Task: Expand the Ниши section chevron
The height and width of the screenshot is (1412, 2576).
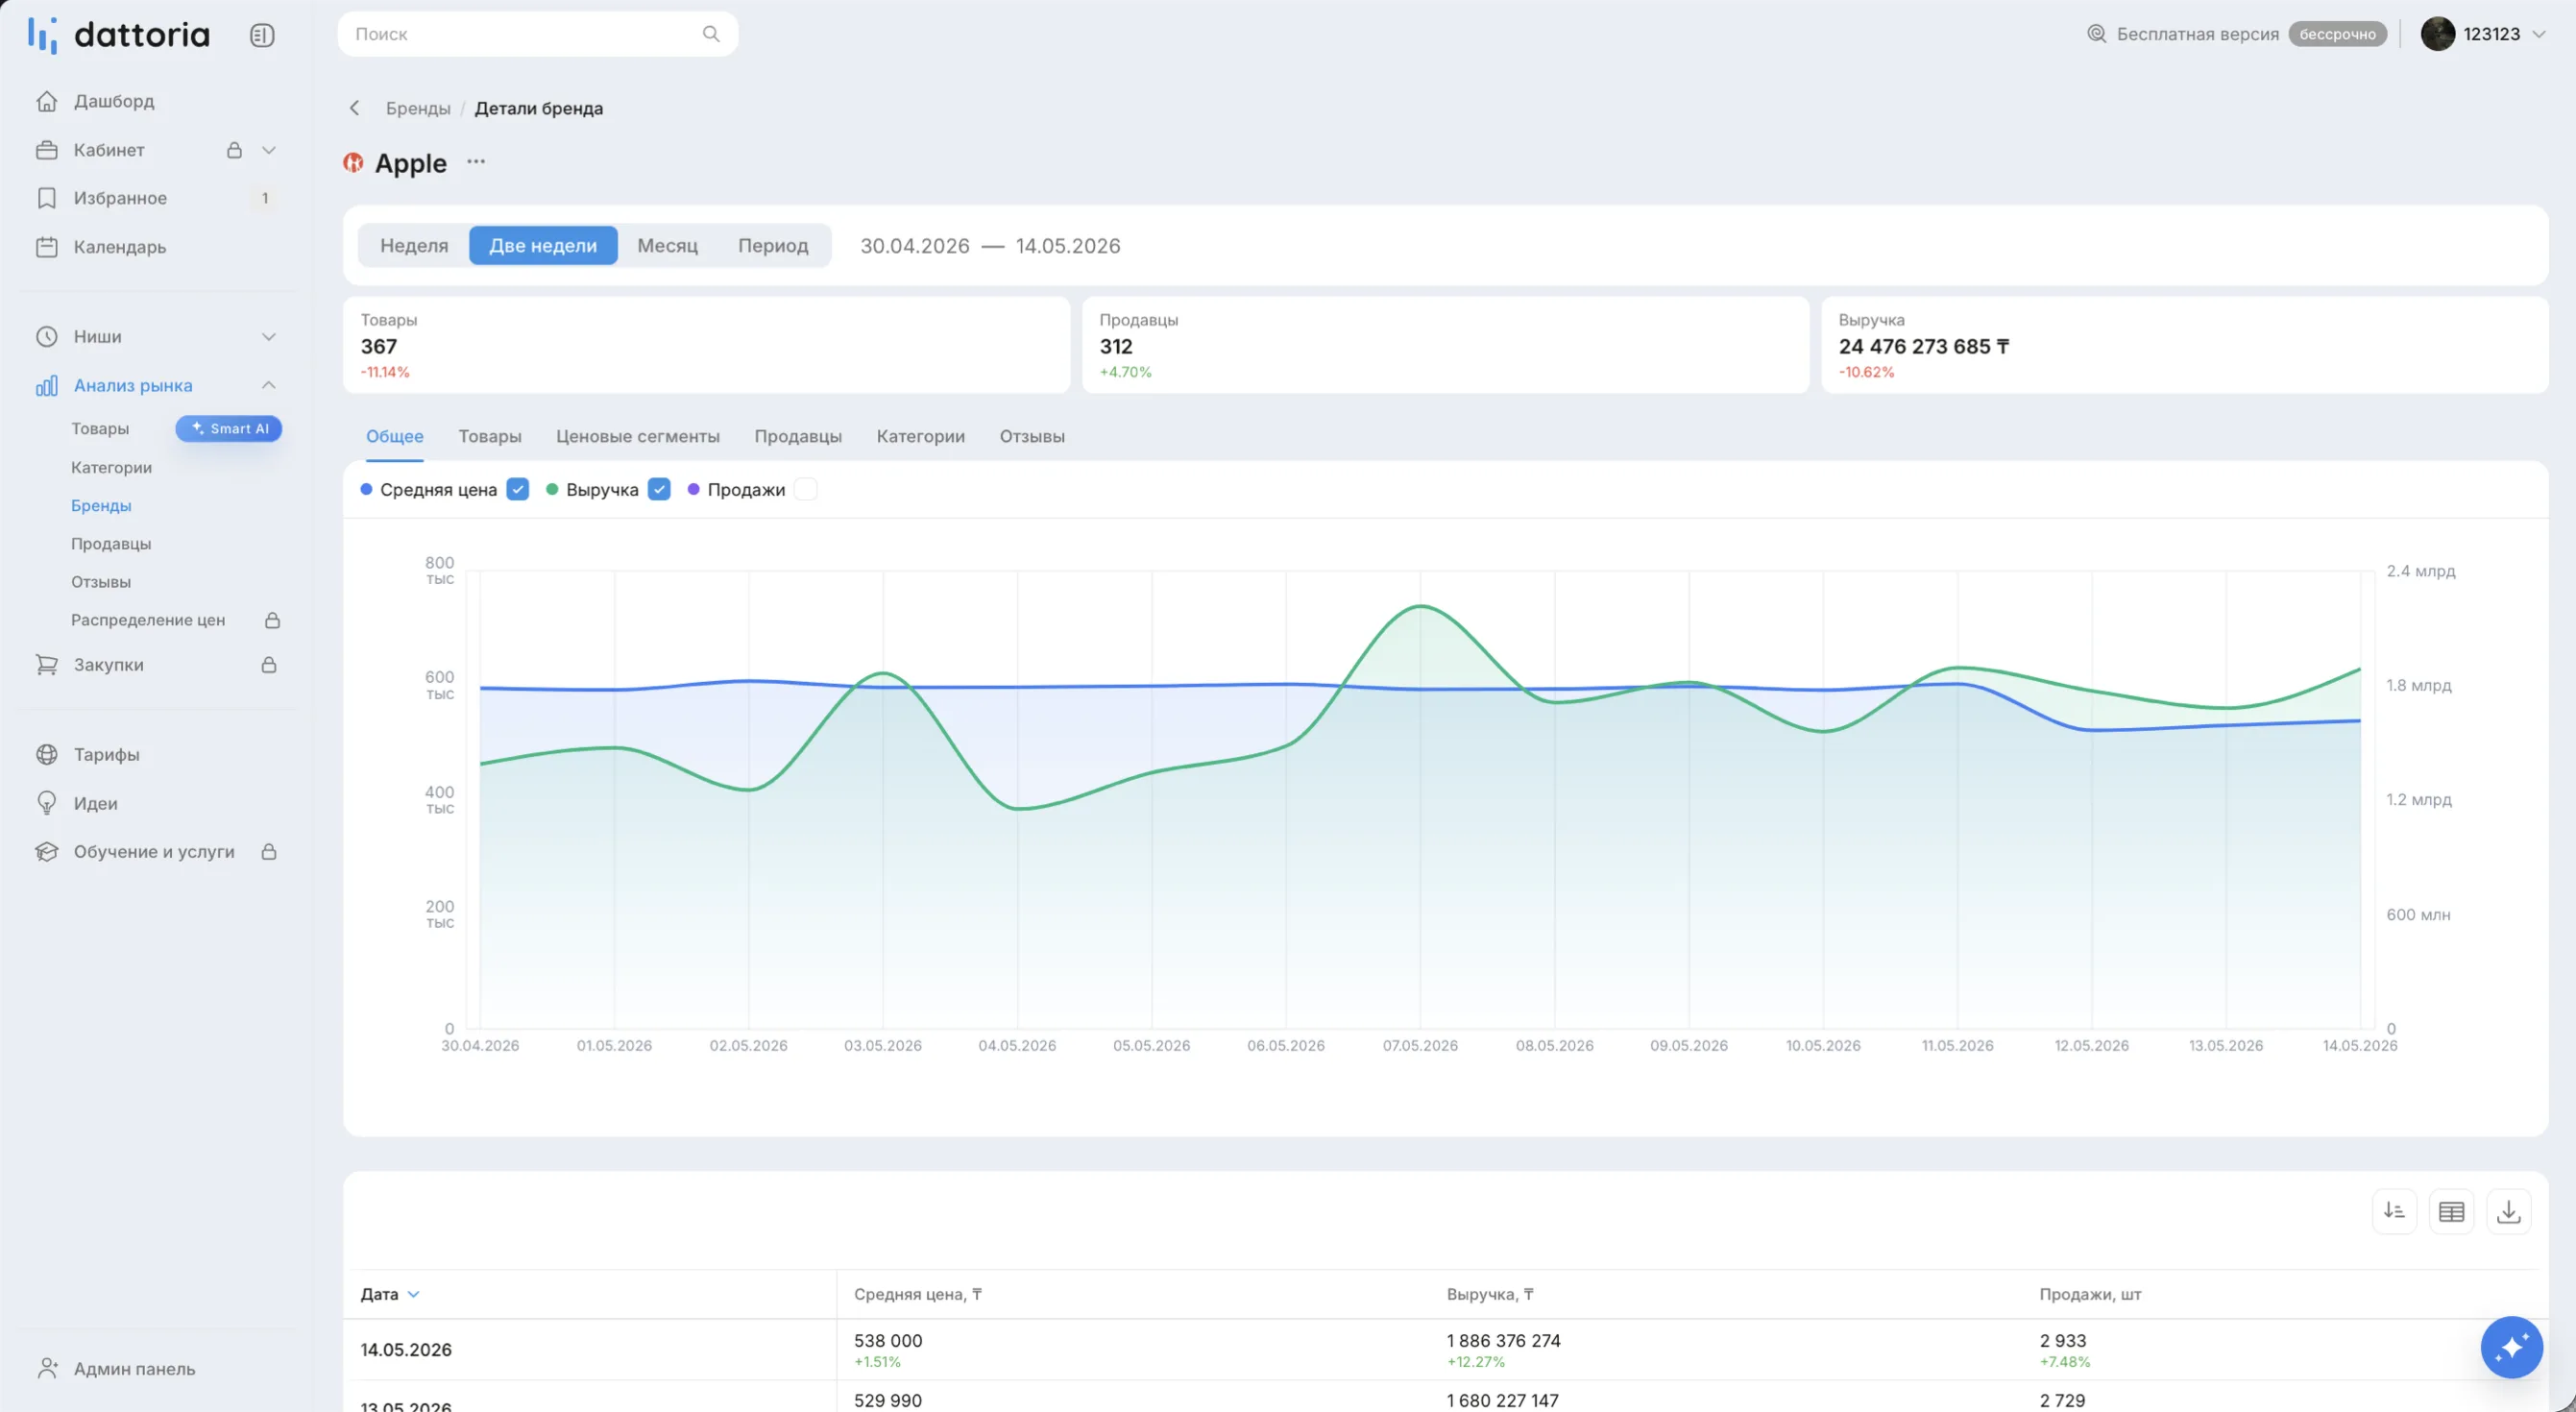Action: click(269, 336)
